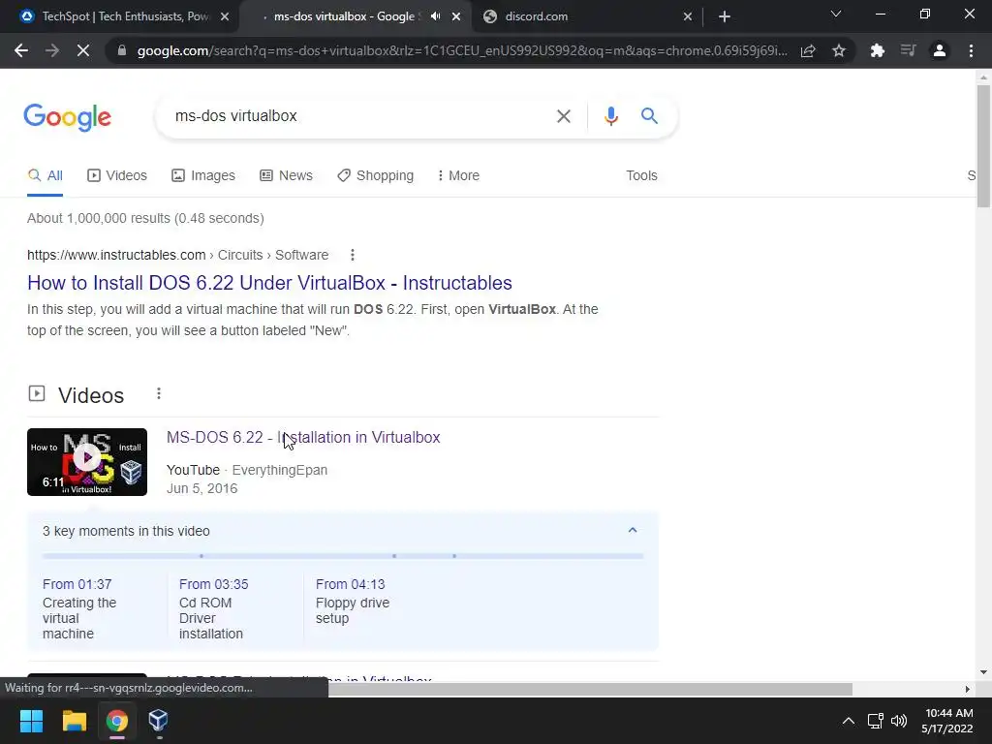This screenshot has width=992, height=744.
Task: Jump to key moment From 03:35
Action: [213, 584]
